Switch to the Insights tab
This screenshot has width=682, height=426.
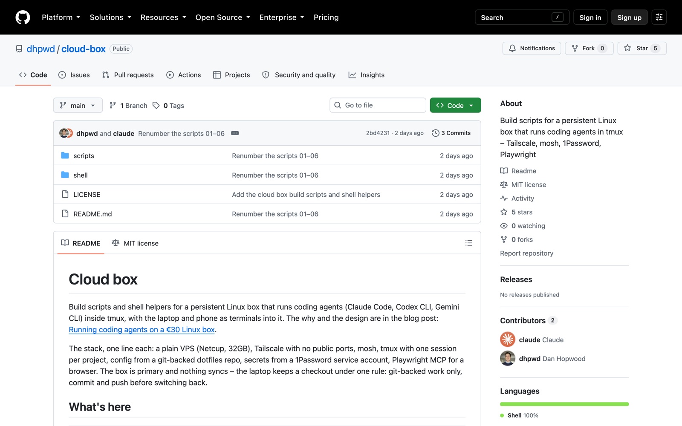(x=367, y=75)
